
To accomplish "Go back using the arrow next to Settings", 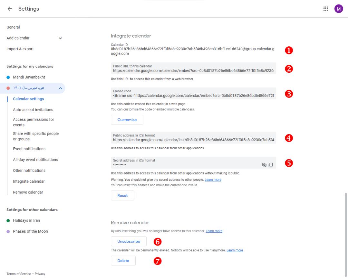I will pos(10,9).
